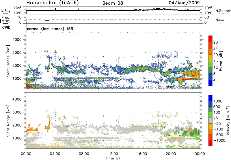The image size is (231, 160).
Task: Click the date '04/Aug/2009'
Action: coord(184,3)
